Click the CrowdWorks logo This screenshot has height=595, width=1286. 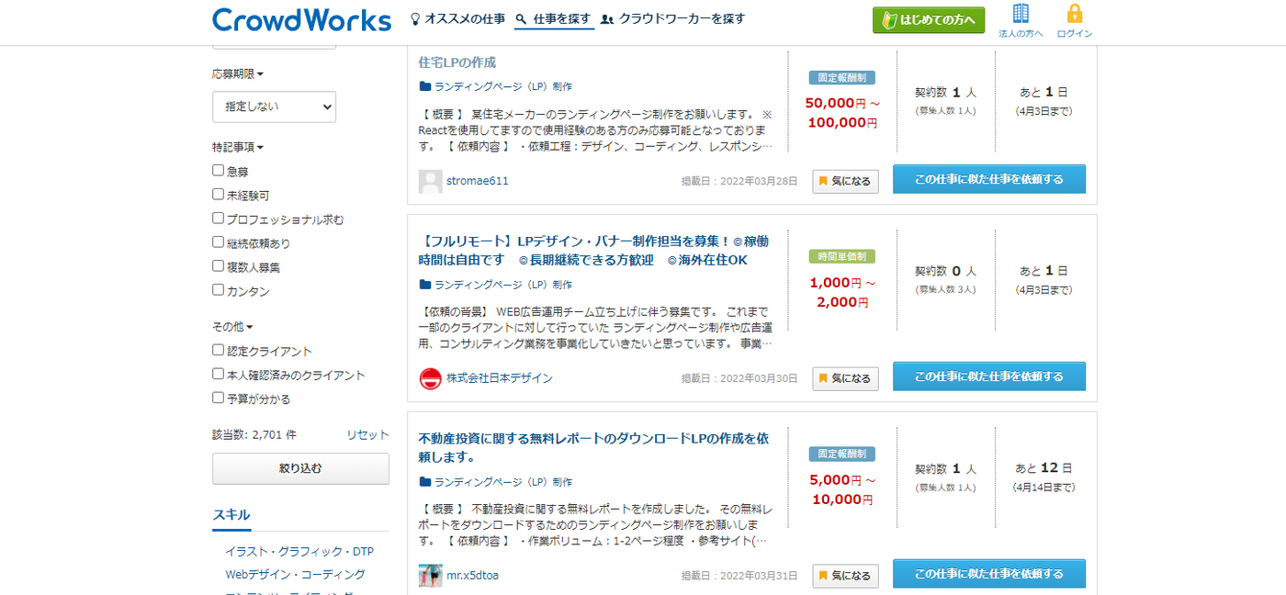(x=301, y=20)
